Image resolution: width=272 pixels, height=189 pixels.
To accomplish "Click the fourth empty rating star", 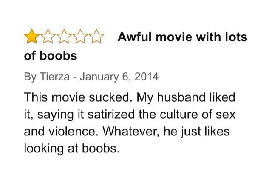I will tap(80, 36).
